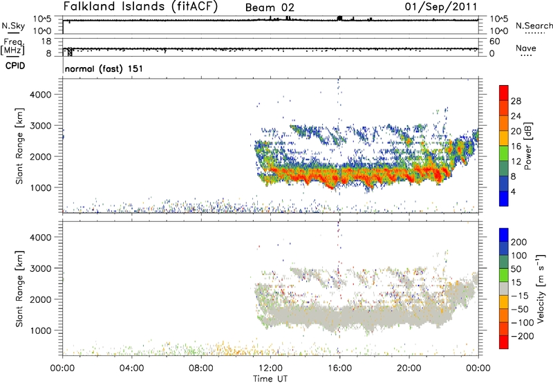The height and width of the screenshot is (383, 553).
Task: Select the 'N.Sky' legend label
Action: coord(13,26)
